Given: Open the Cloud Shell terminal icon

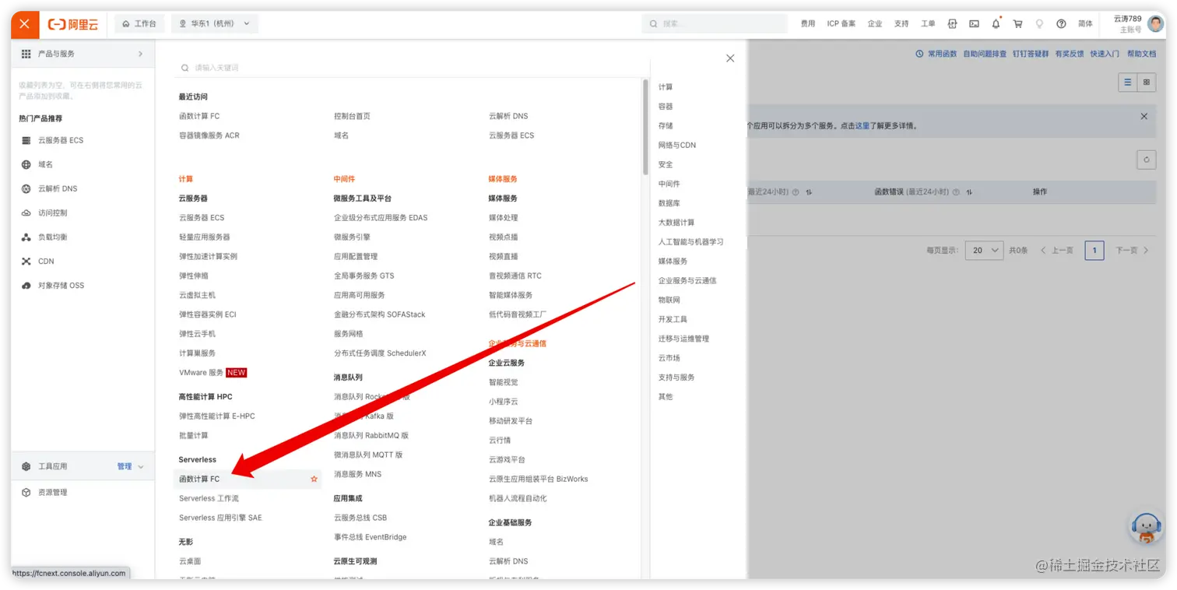Looking at the screenshot, I should [974, 24].
